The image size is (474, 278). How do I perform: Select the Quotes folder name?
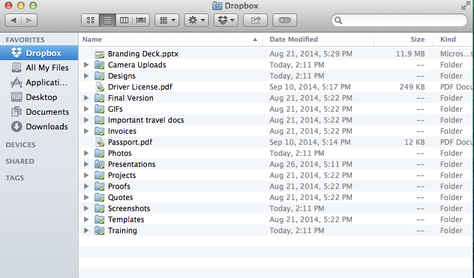[120, 198]
